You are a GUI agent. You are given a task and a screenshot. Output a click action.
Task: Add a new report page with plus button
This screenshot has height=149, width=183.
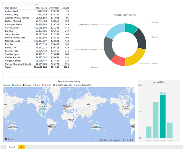pos(22,147)
